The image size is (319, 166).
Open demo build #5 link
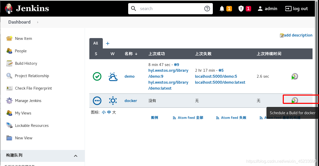pos(221,70)
